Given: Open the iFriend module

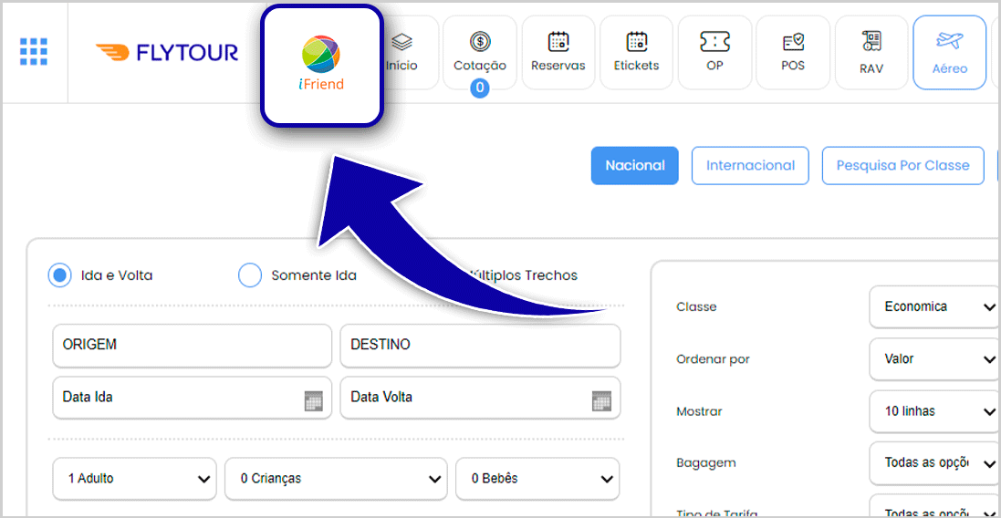Looking at the screenshot, I should coord(321,65).
